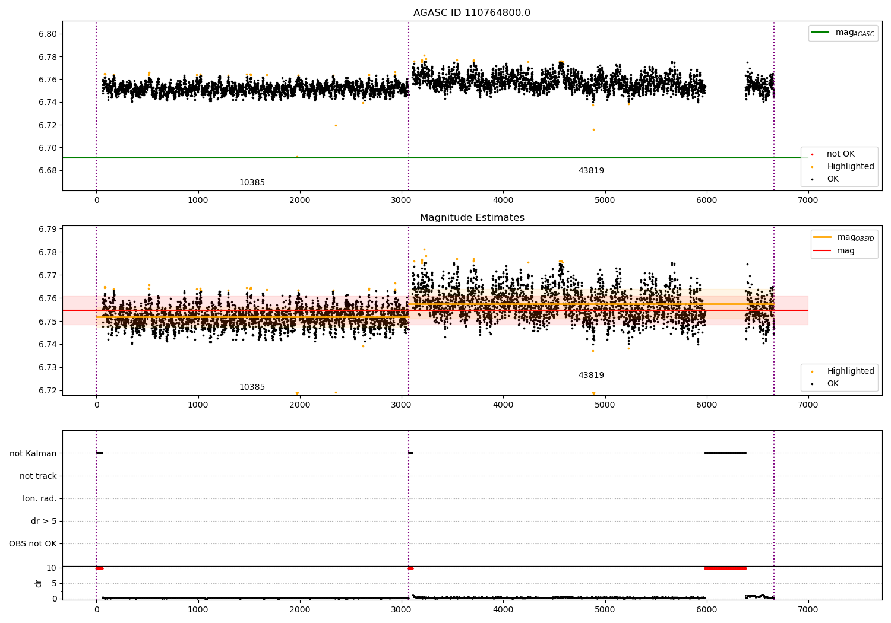The width and height of the screenshot is (891, 623).
Task: Click the red 'not OK' legend marker
Action: (812, 154)
